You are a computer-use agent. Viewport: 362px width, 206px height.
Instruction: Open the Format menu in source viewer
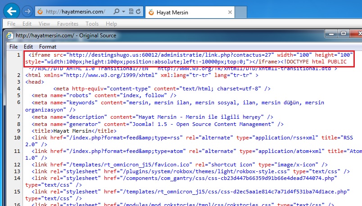[47, 46]
